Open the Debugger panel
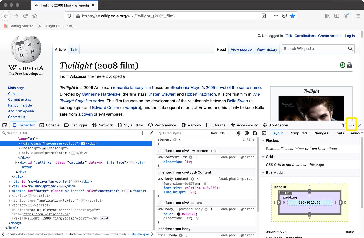The height and width of the screenshot is (238, 364). (76, 125)
